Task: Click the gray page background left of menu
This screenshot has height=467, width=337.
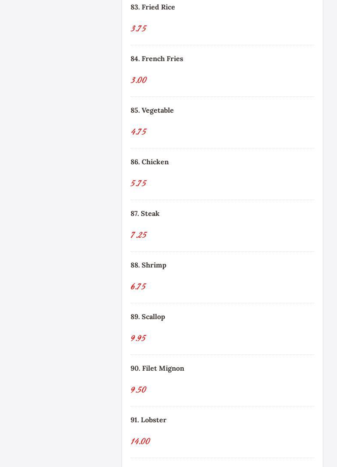Action: 60,232
